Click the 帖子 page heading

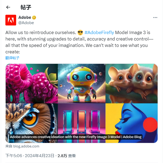[26, 7]
